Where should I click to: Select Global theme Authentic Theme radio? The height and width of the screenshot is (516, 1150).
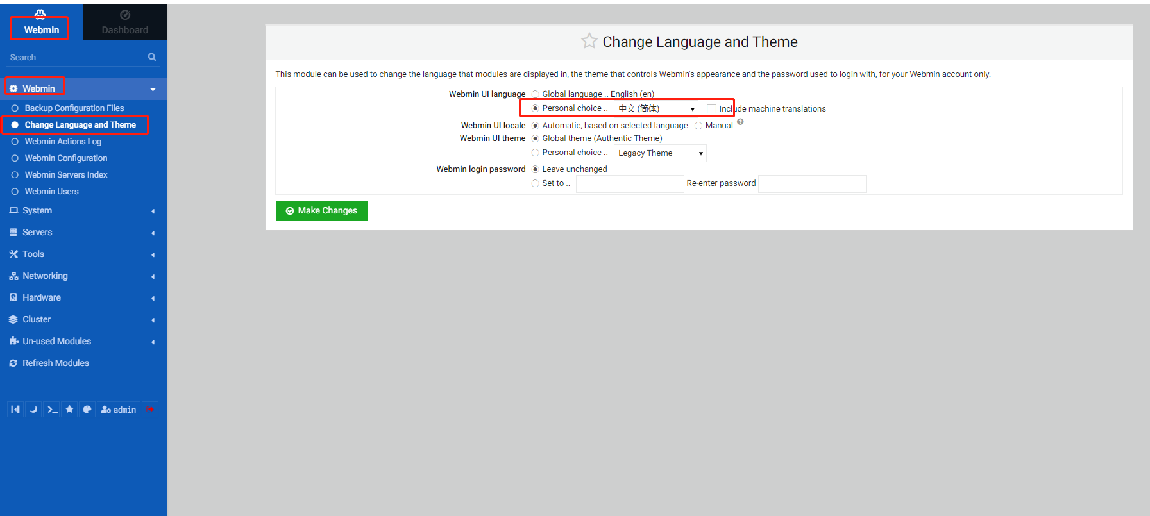tap(535, 138)
